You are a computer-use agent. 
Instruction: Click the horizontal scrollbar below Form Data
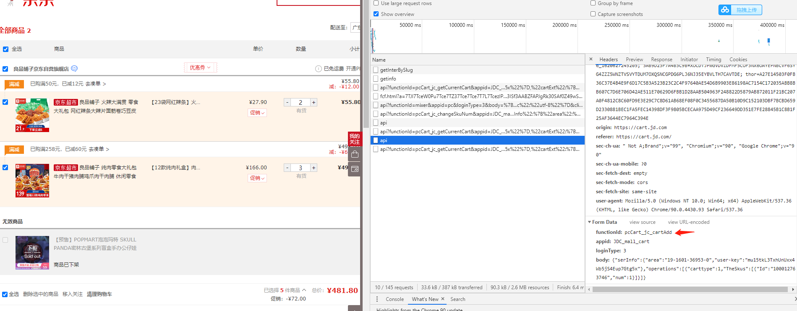pos(690,289)
